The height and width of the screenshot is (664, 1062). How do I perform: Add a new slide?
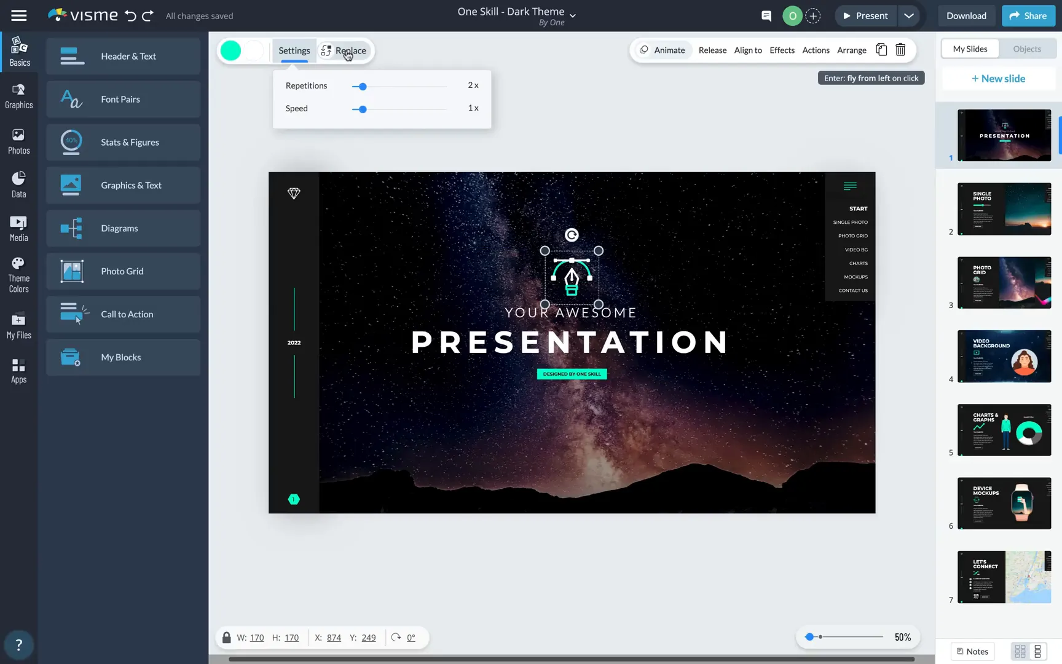[998, 78]
